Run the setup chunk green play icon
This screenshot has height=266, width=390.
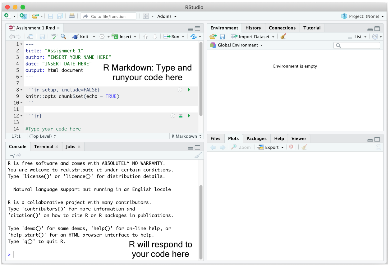[x=189, y=90]
